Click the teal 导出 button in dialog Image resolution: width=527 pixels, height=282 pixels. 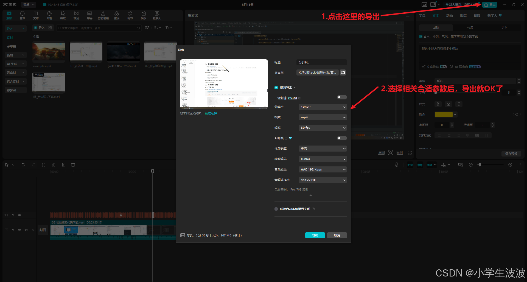pos(315,235)
